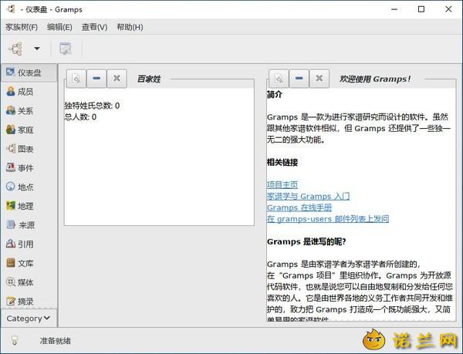Minimize the Gramps window
This screenshot has width=463, height=354.
(x=394, y=9)
